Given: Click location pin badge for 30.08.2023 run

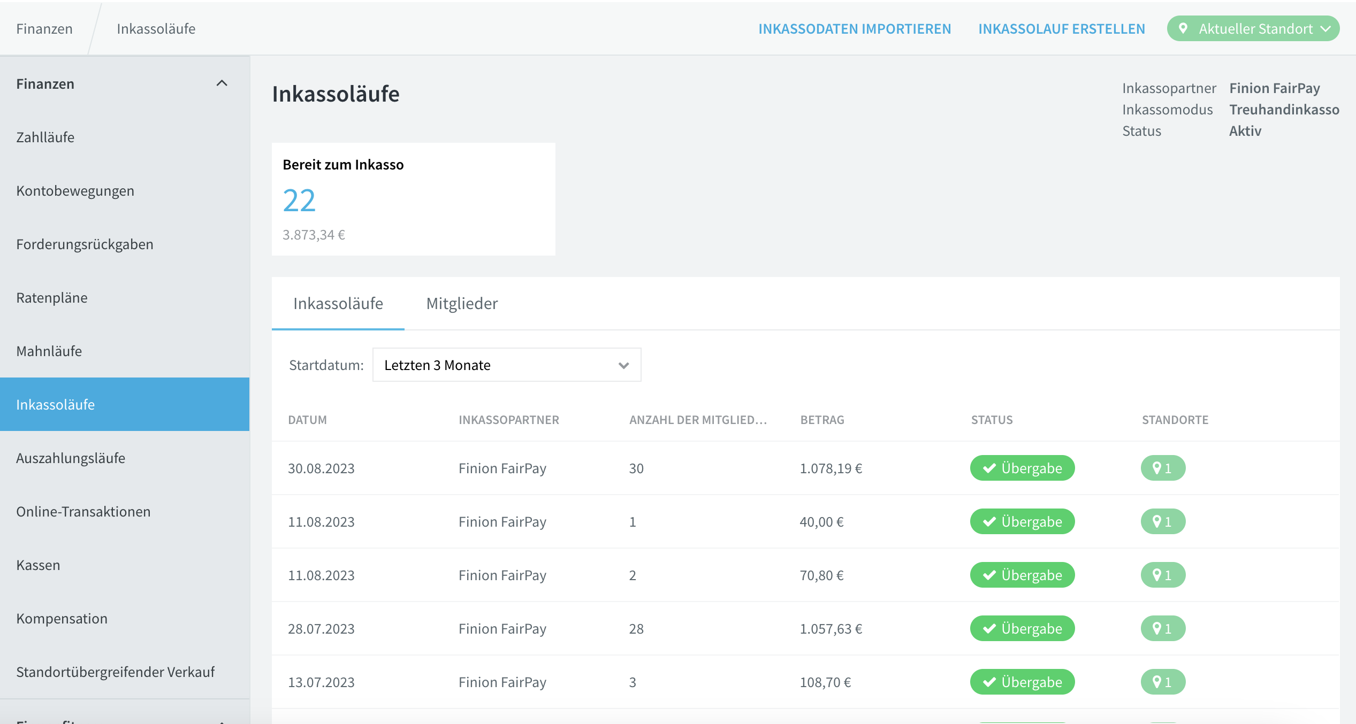Looking at the screenshot, I should coord(1163,468).
